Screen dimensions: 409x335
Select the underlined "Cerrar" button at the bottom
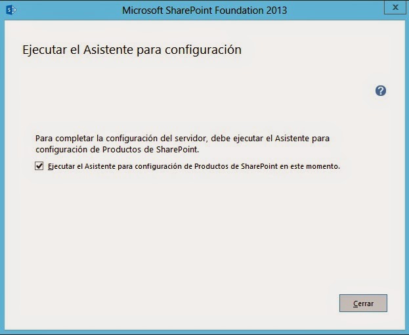tap(363, 303)
